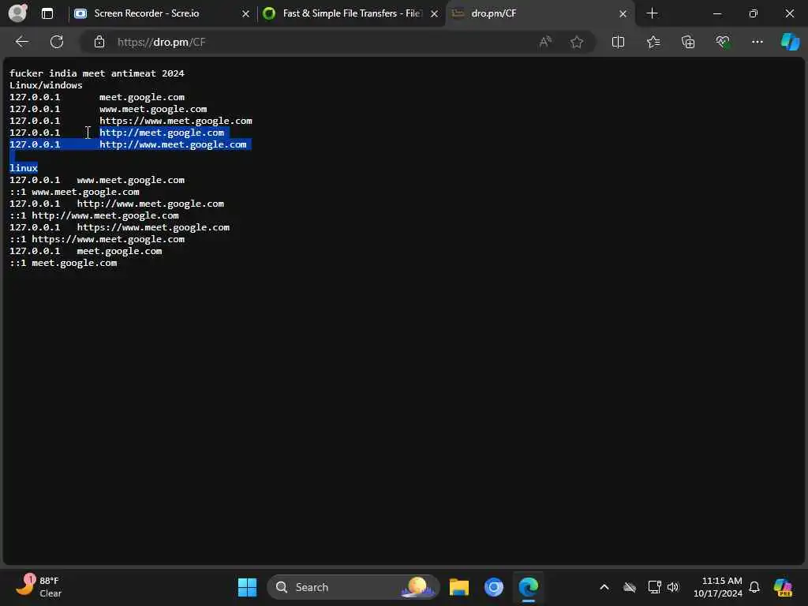Open the weather widget showing 88°F

tap(38, 586)
